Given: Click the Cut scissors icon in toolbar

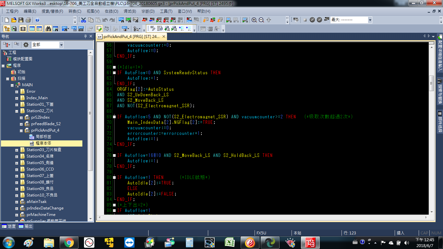Looking at the screenshot, I should tap(83, 20).
